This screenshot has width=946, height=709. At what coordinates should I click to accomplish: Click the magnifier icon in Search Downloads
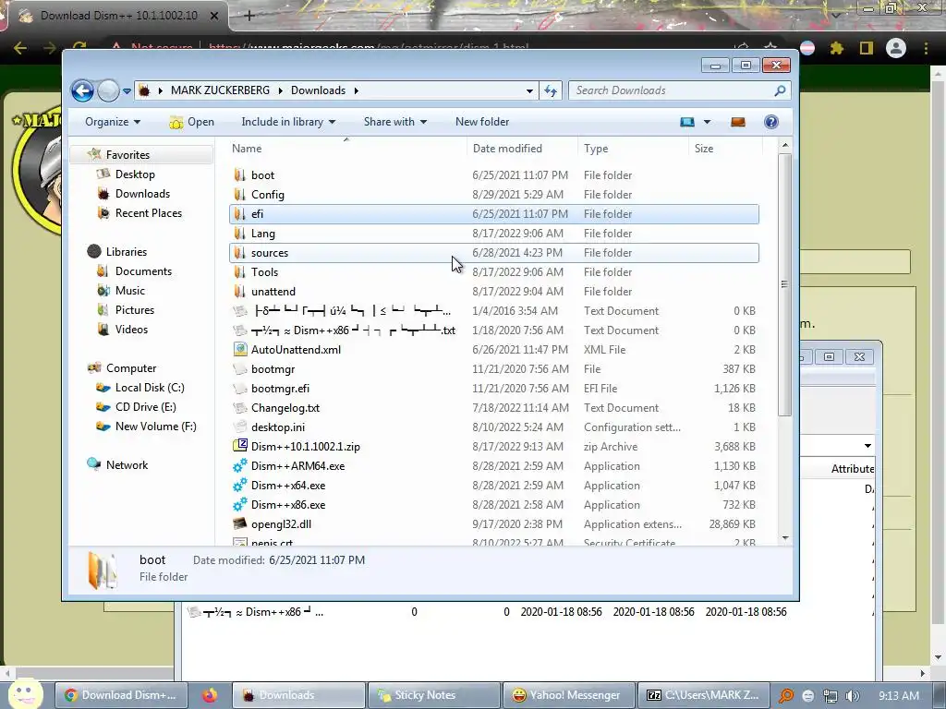pos(780,90)
